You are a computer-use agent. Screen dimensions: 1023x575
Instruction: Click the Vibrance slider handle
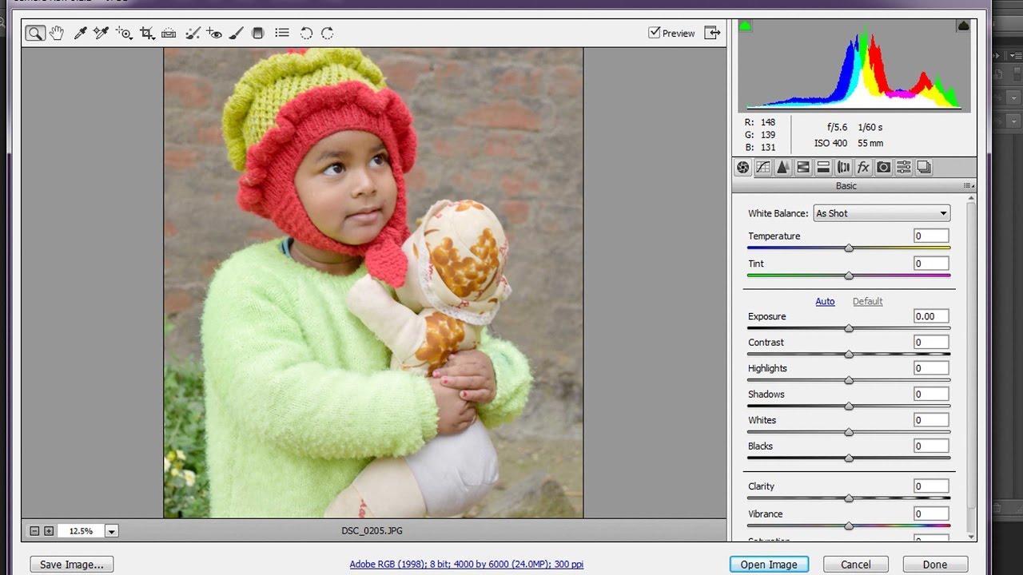click(x=849, y=525)
